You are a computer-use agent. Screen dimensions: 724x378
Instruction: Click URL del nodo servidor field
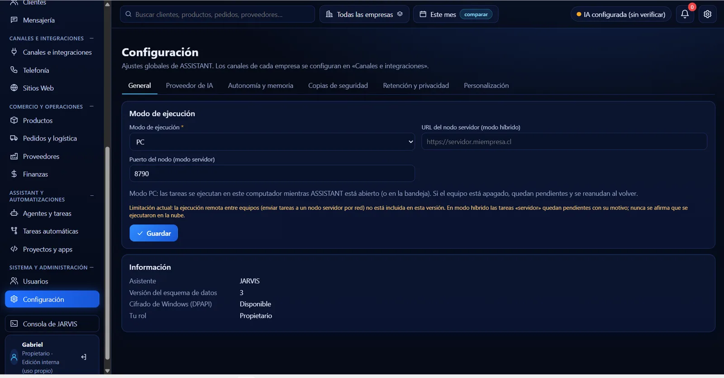coord(564,142)
